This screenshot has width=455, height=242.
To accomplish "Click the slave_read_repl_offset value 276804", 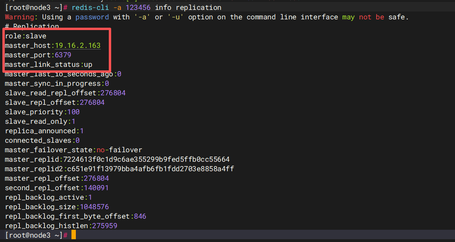I will [113, 93].
